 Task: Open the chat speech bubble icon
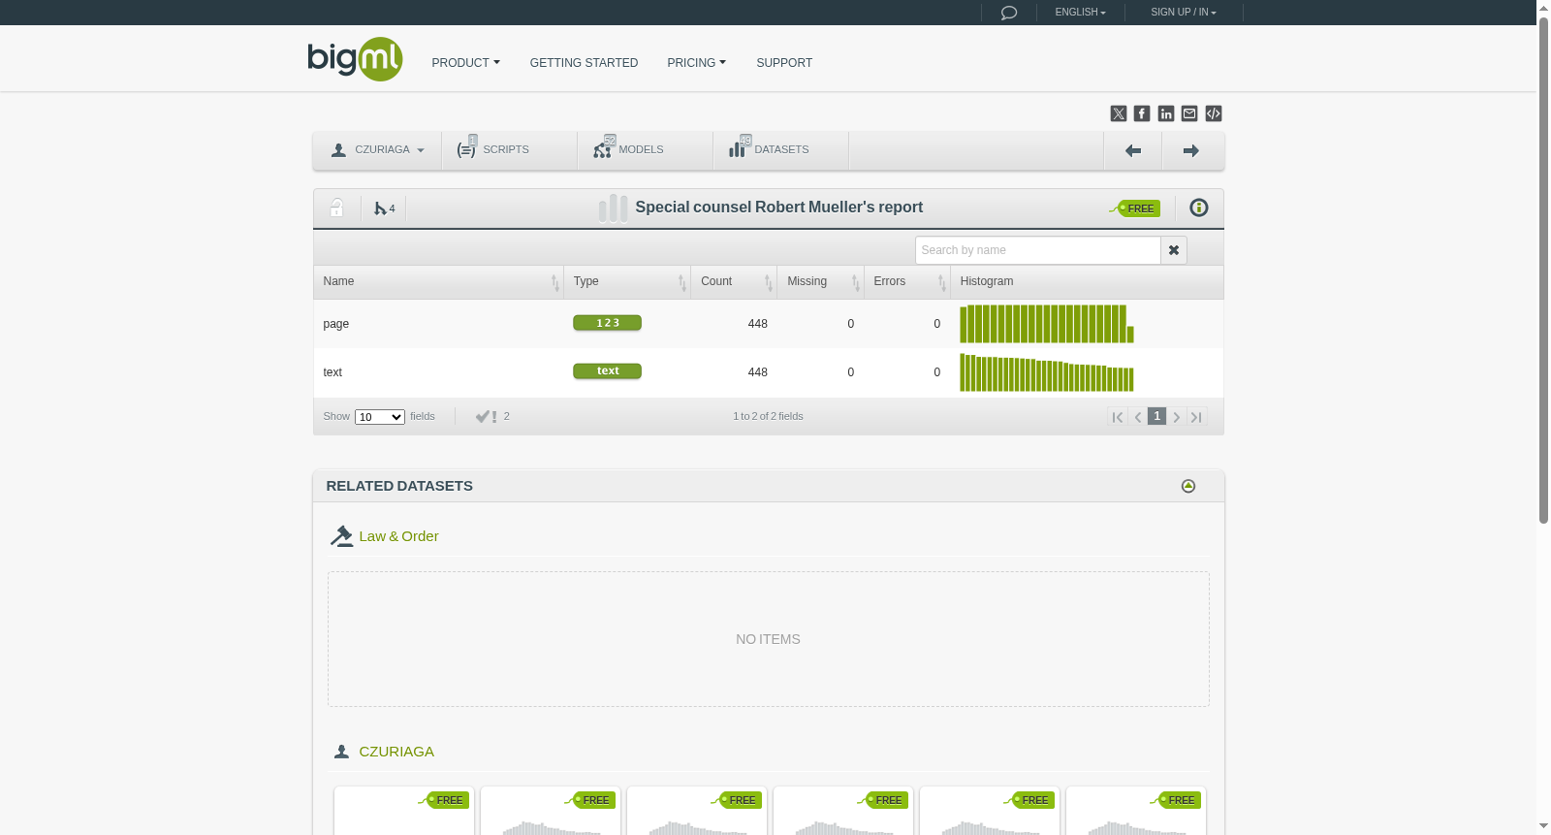coord(1008,13)
